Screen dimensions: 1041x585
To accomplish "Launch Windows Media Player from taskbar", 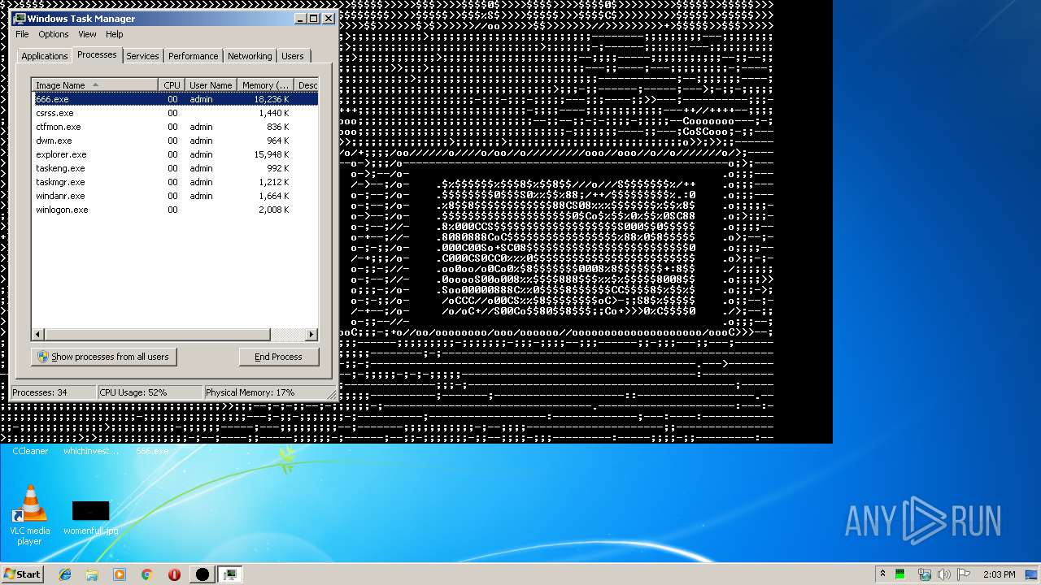I will click(120, 574).
